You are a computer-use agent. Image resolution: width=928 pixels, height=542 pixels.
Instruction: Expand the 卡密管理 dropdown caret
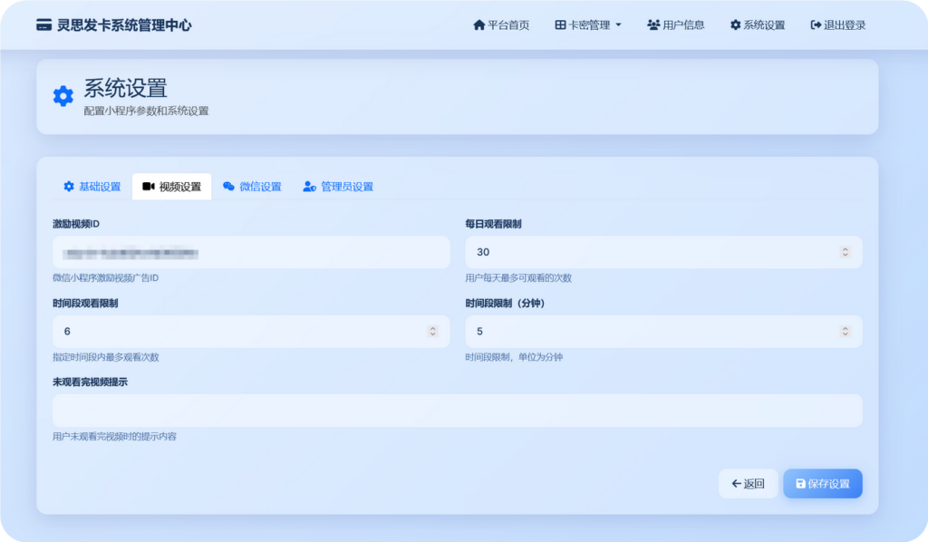pyautogui.click(x=618, y=25)
